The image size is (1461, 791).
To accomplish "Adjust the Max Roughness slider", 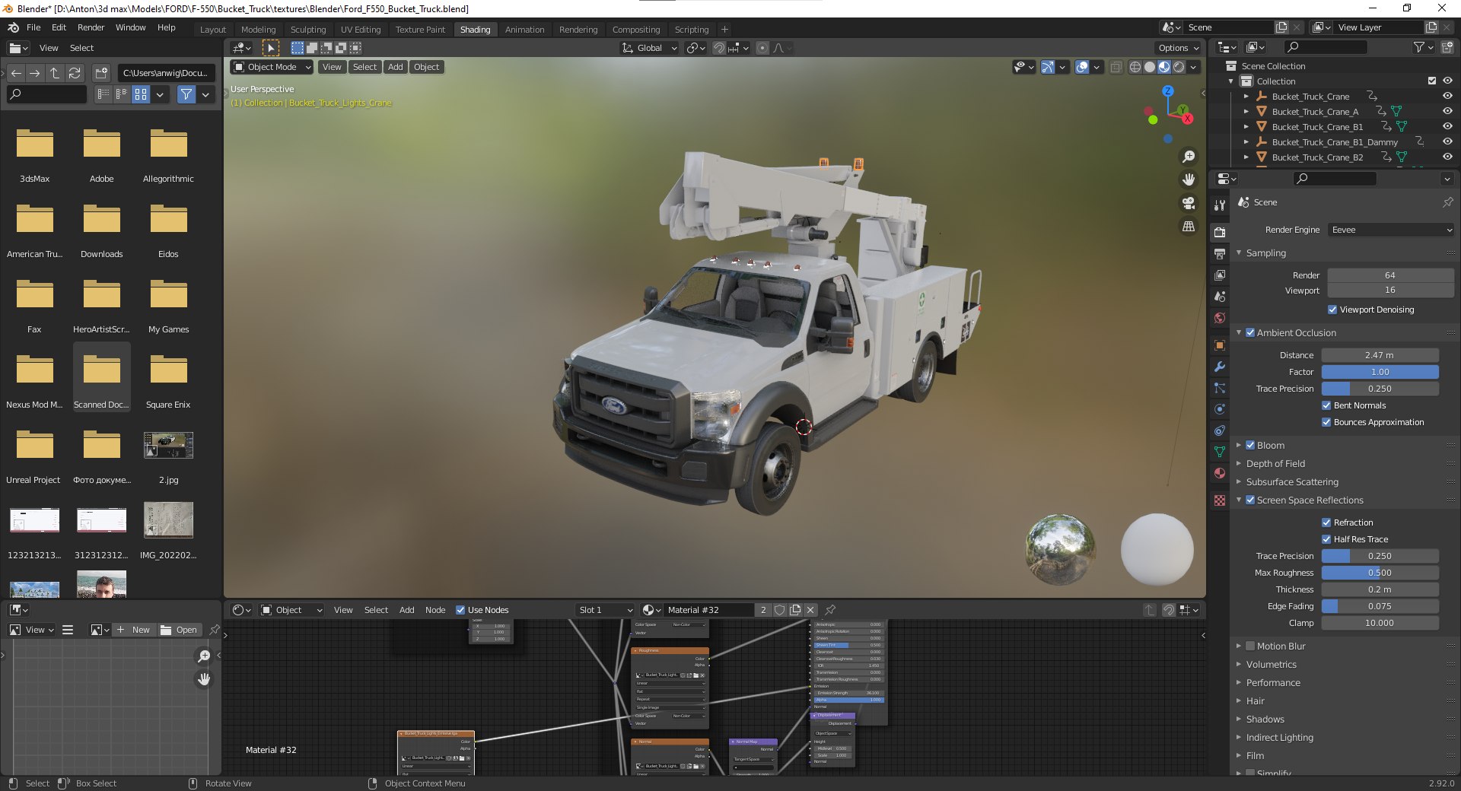I will pos(1380,573).
